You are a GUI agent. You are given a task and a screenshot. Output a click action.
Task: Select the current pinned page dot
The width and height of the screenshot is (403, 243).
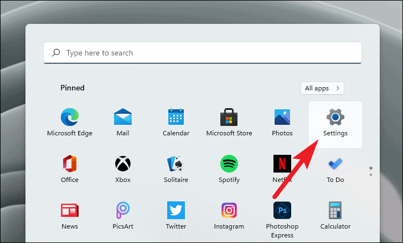(371, 168)
